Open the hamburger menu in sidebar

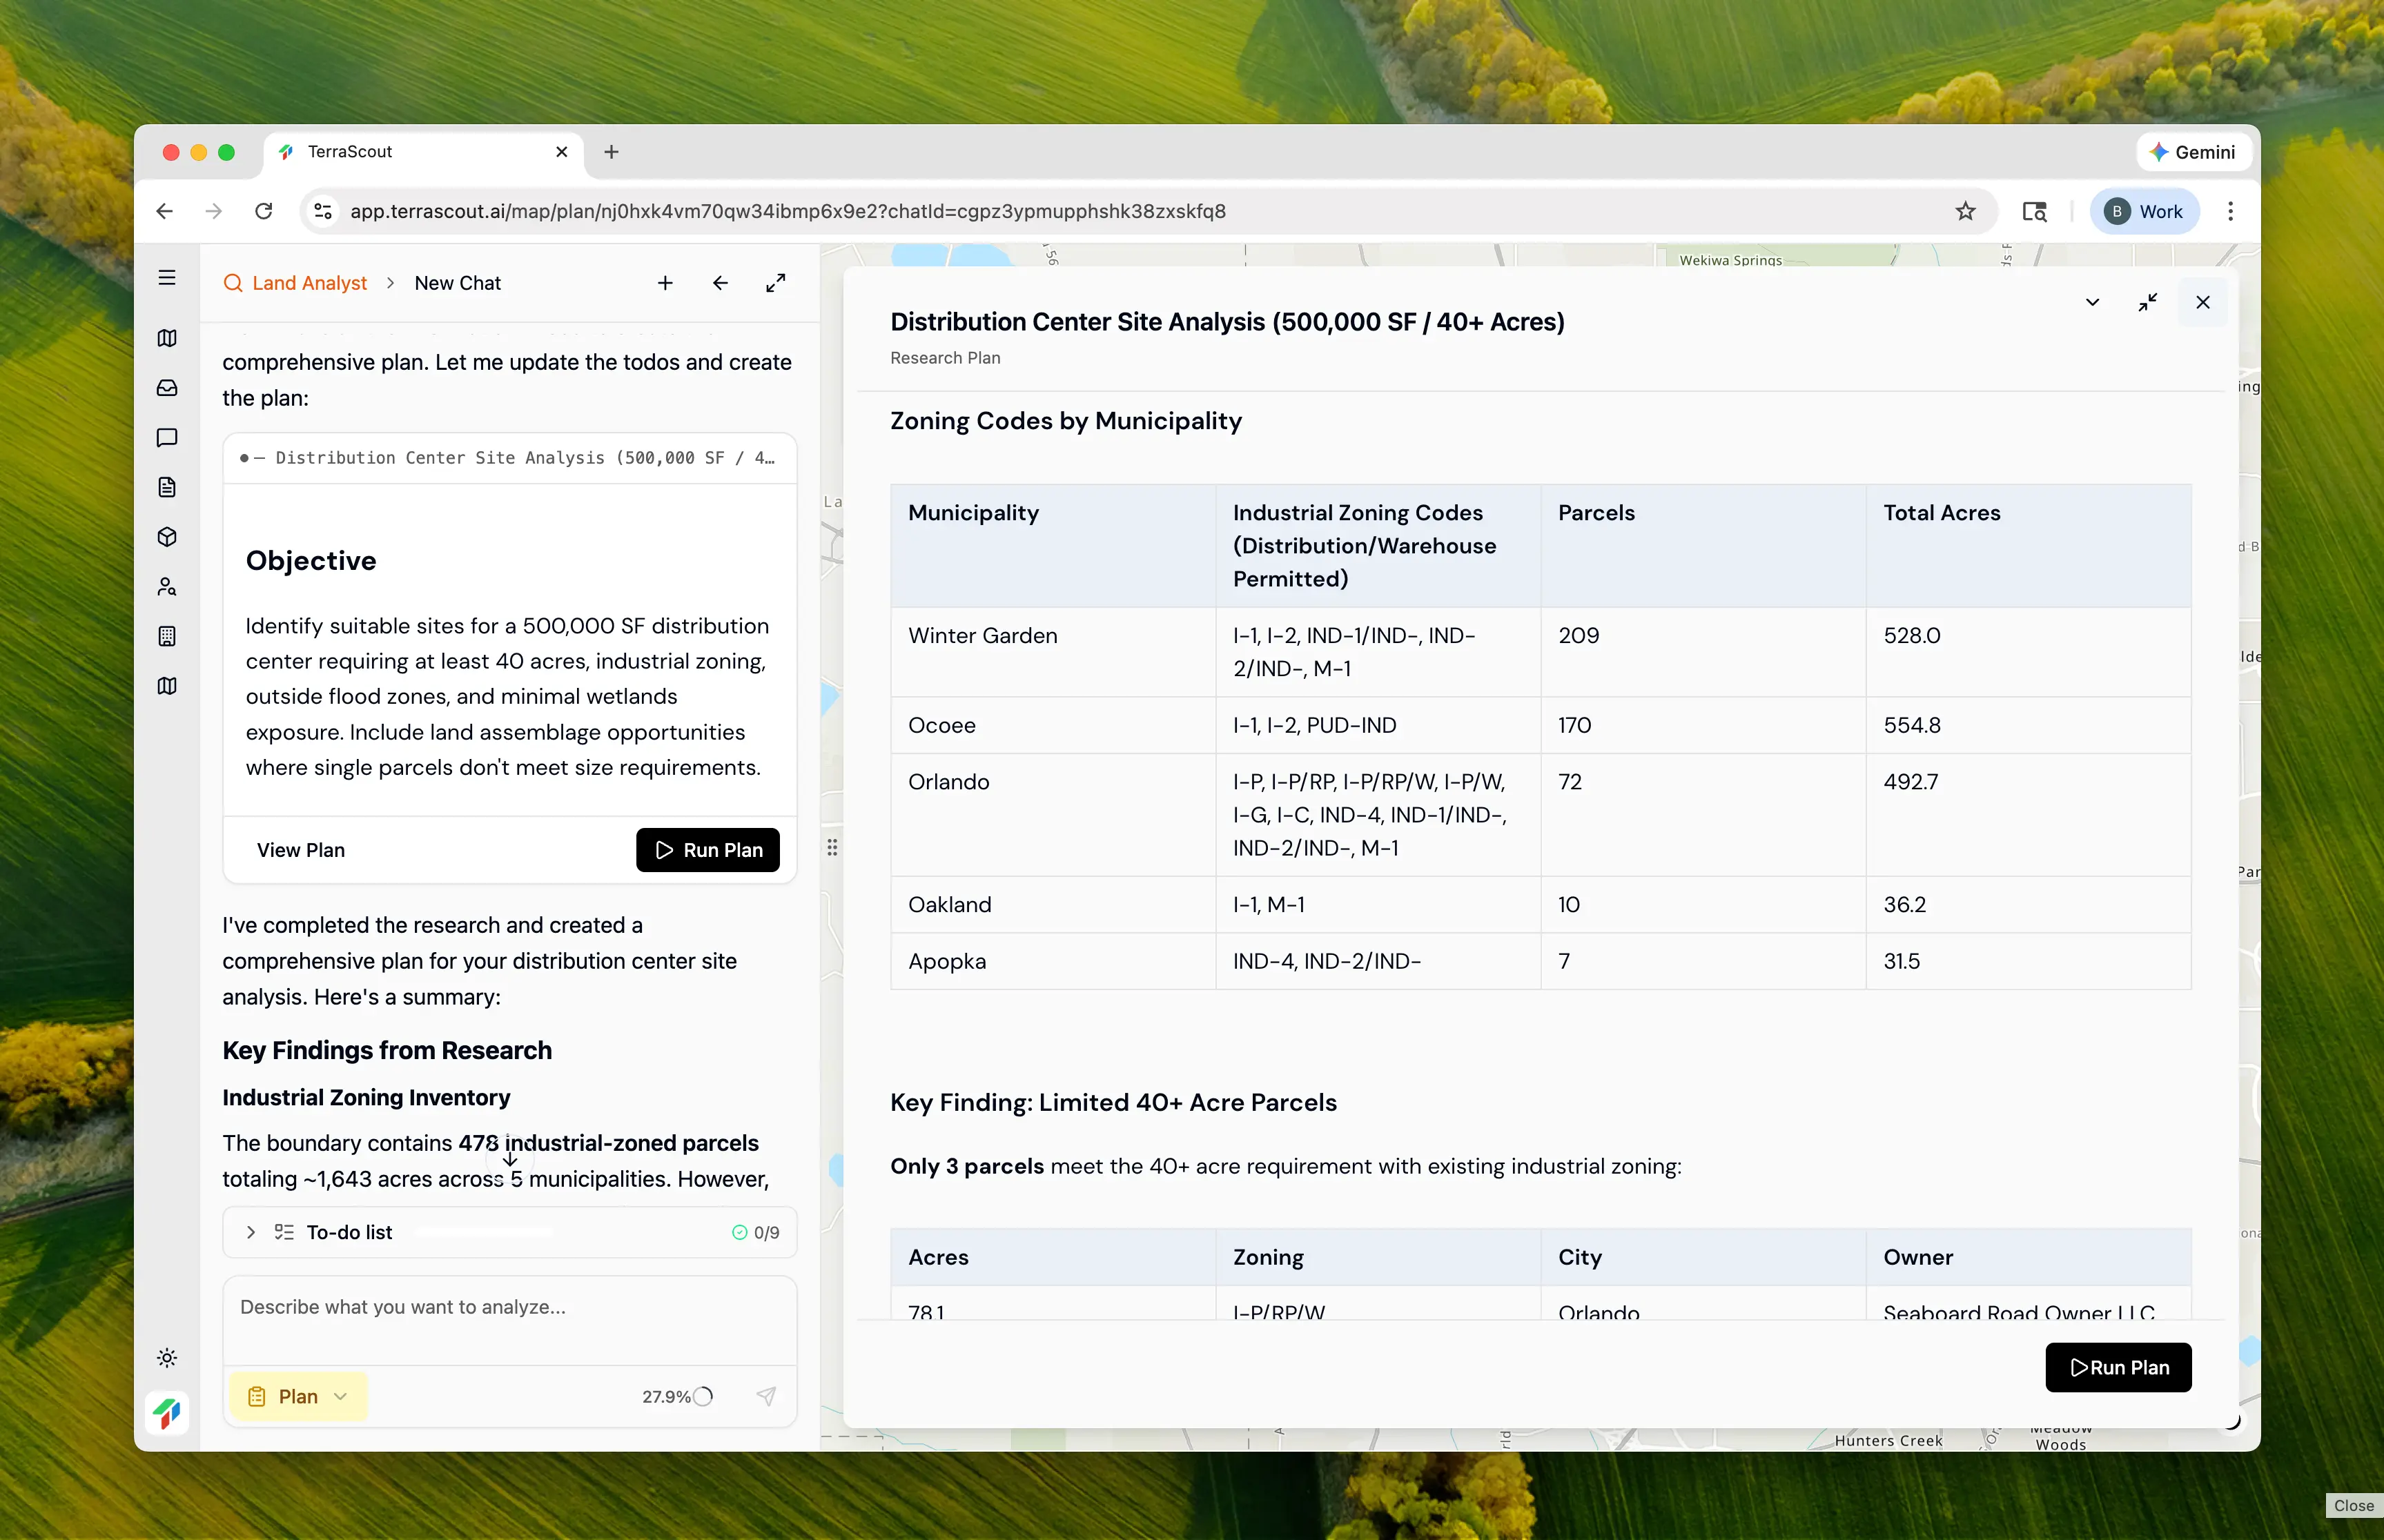pos(167,278)
